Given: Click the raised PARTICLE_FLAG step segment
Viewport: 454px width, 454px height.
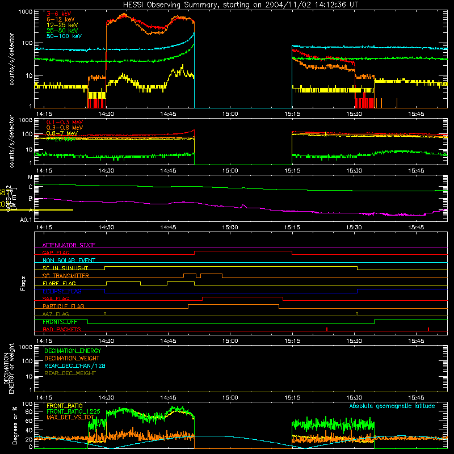Looking at the screenshot, I should point(233,305).
